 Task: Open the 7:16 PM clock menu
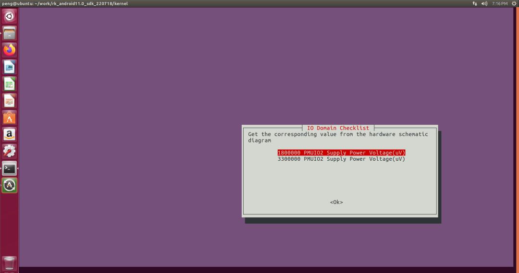(499, 3)
